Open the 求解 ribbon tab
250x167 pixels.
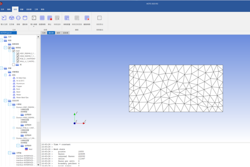(x=21, y=10)
